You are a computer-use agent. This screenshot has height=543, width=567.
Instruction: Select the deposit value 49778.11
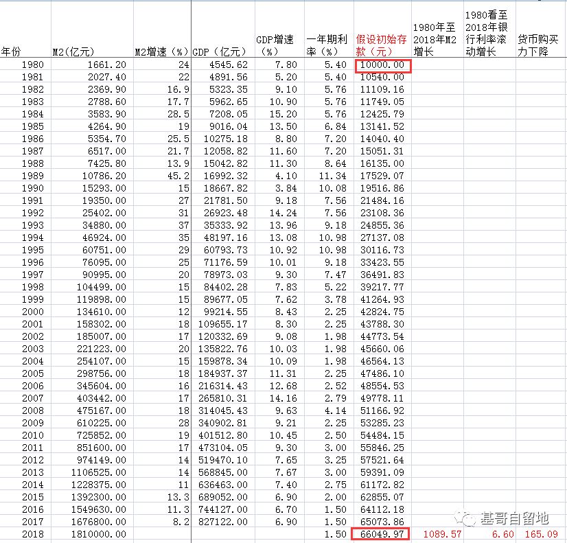click(x=382, y=398)
